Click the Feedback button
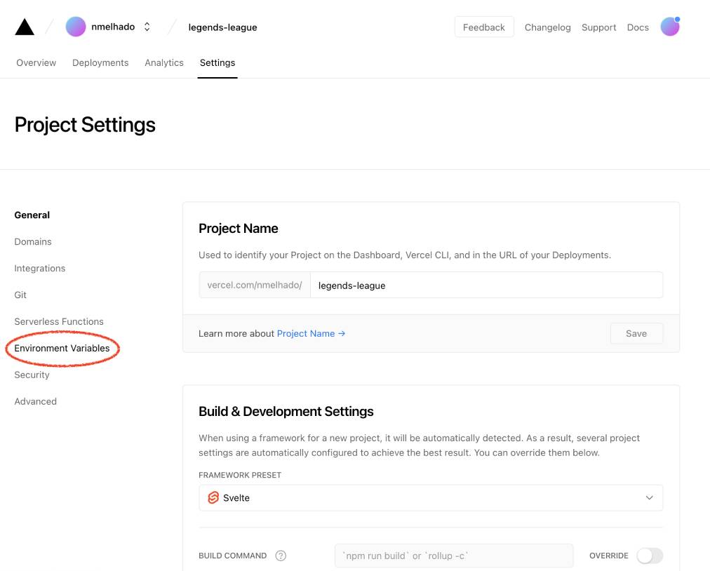This screenshot has height=571, width=710. point(484,27)
